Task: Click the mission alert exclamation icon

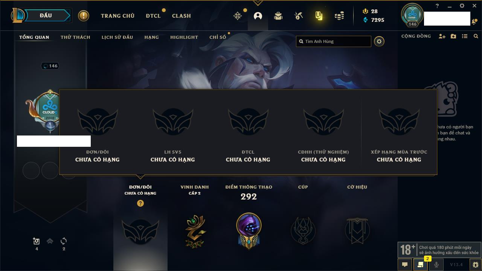Action: 84,16
